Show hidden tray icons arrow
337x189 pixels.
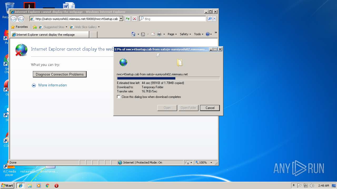(294, 186)
